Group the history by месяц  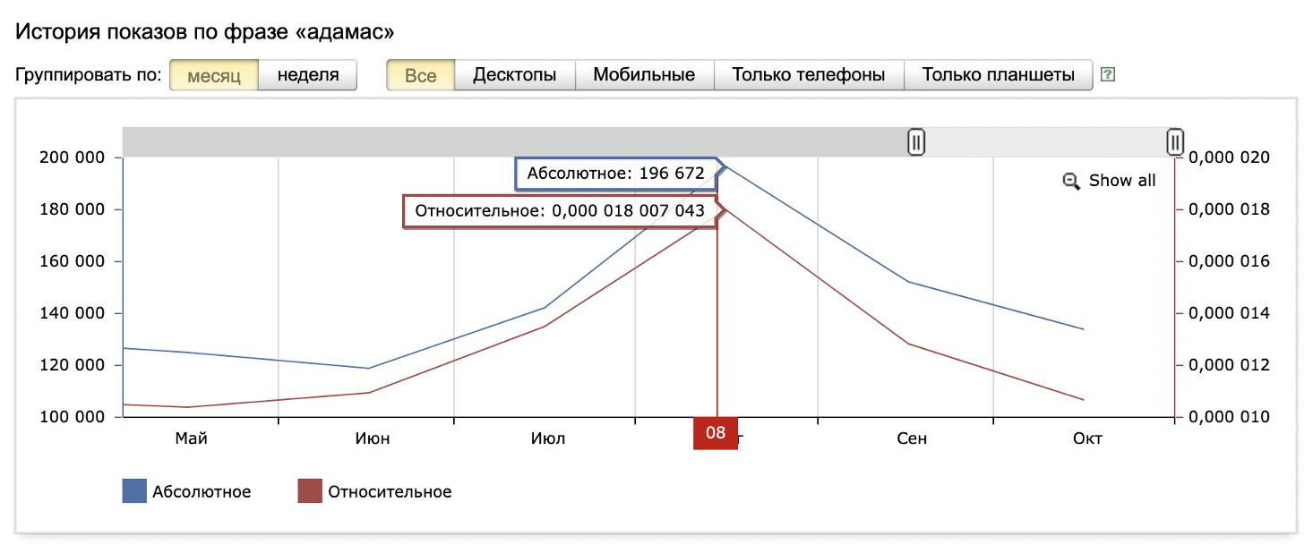coord(214,75)
